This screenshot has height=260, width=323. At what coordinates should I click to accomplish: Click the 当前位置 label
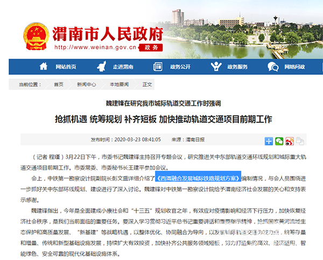[30, 85]
